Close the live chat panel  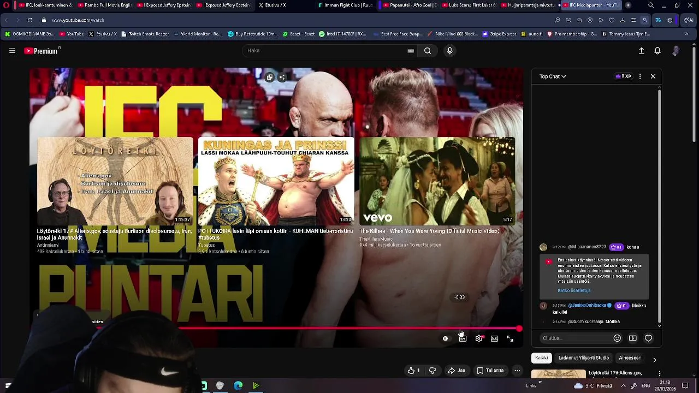(x=653, y=76)
